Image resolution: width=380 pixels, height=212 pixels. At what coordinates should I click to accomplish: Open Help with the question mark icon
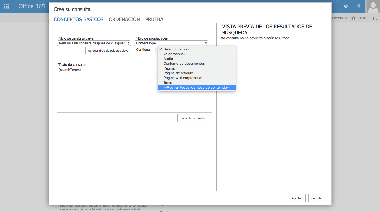[359, 6]
